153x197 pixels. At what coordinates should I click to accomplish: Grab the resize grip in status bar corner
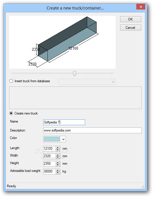143,187
